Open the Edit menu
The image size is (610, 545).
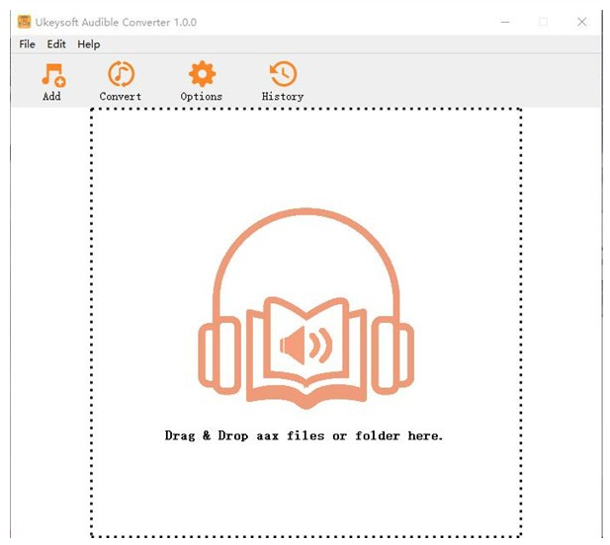[x=56, y=44]
